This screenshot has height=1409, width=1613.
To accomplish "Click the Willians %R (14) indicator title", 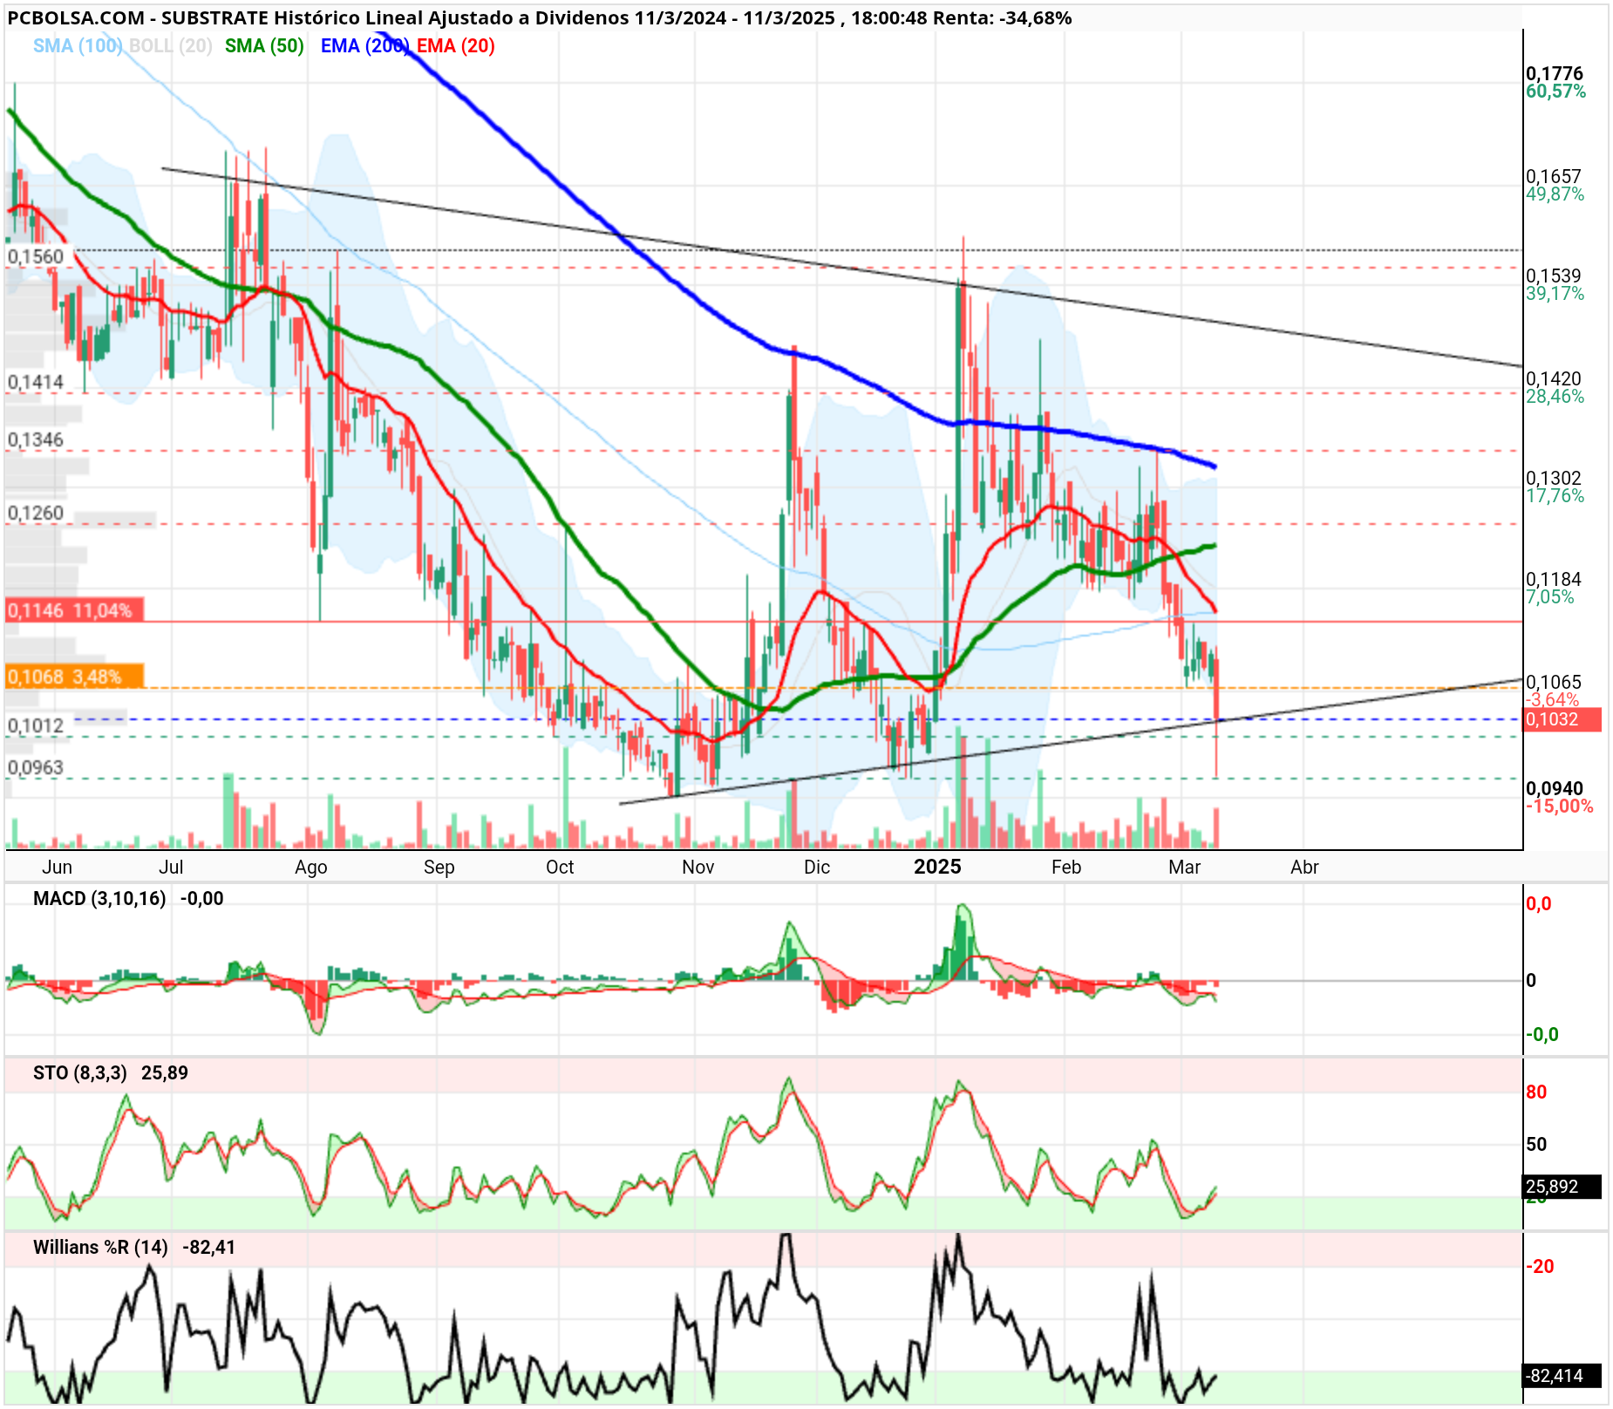I will click(100, 1248).
